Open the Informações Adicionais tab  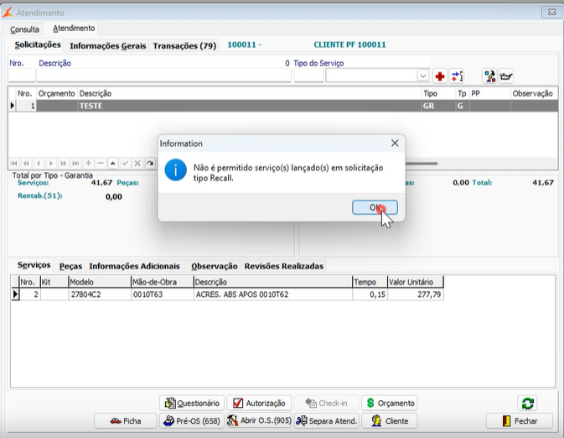[134, 266]
